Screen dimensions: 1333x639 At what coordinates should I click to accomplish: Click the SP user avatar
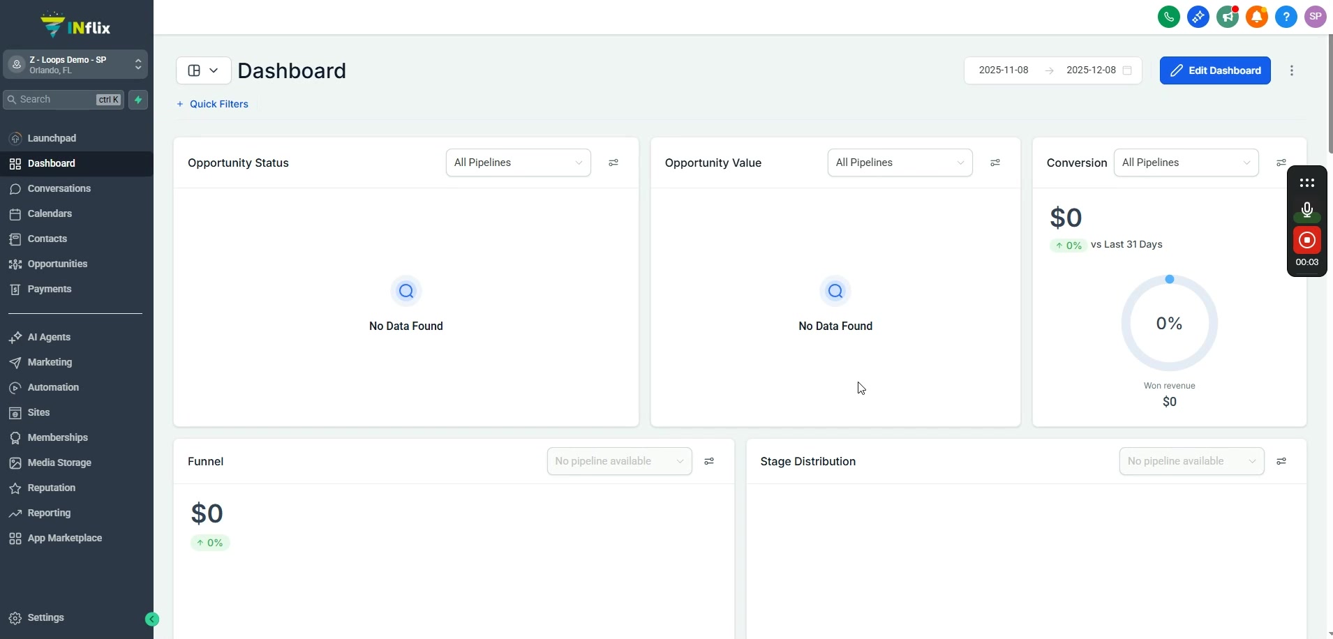click(x=1316, y=17)
